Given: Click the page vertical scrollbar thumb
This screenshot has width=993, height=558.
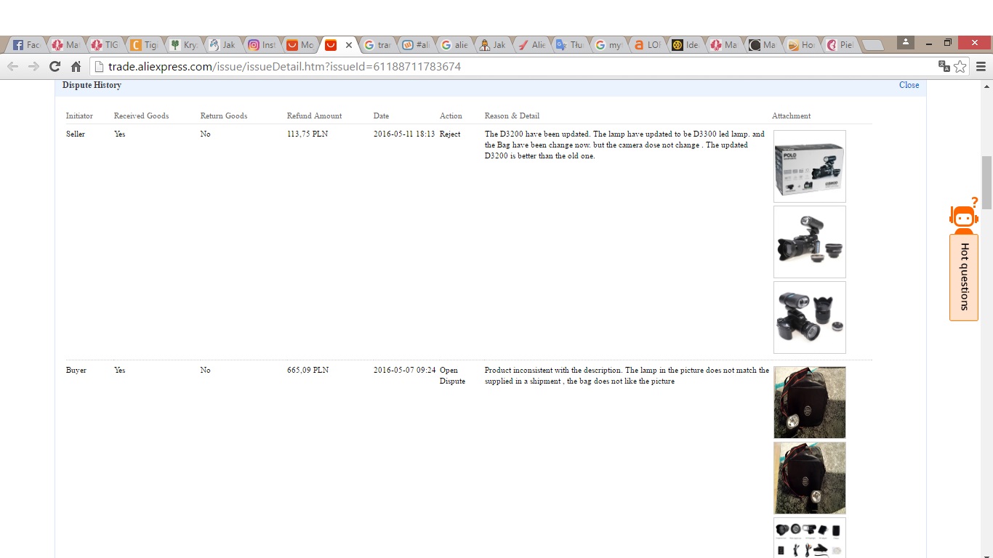Looking at the screenshot, I should coord(986,182).
